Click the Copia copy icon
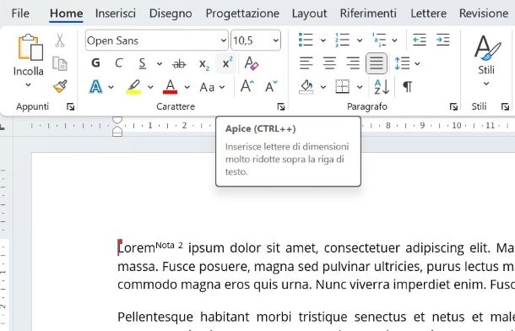The height and width of the screenshot is (331, 515). point(59,63)
